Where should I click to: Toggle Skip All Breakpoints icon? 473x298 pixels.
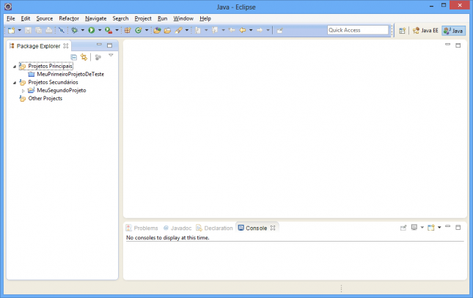pos(62,30)
